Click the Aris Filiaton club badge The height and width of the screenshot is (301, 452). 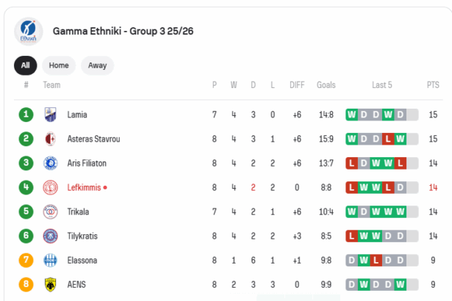(x=50, y=163)
